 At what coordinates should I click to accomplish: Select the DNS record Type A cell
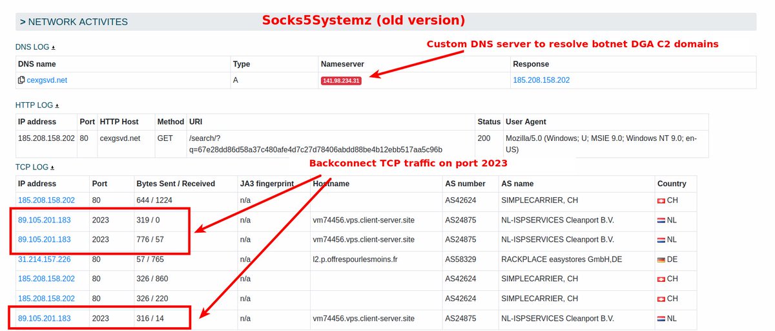click(236, 80)
